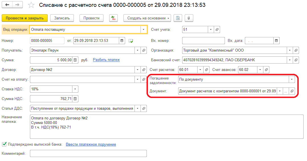Expand Банковский счет dropdown arrow
The height and width of the screenshot is (161, 307).
click(290, 60)
